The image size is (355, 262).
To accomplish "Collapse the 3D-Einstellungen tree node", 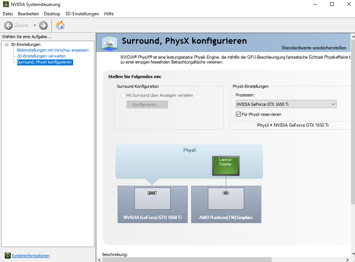I will (x=7, y=44).
